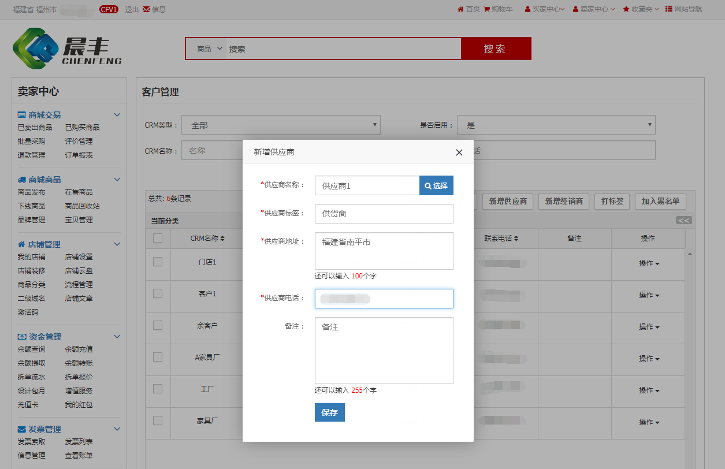Close the 新增供应商 dialog with X
This screenshot has width=725, height=469.
click(459, 152)
